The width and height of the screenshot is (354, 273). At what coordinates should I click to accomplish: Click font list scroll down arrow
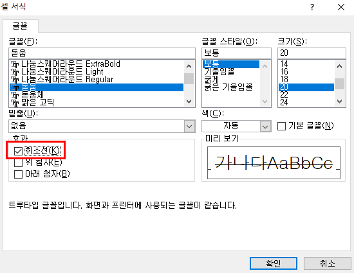tap(189, 101)
